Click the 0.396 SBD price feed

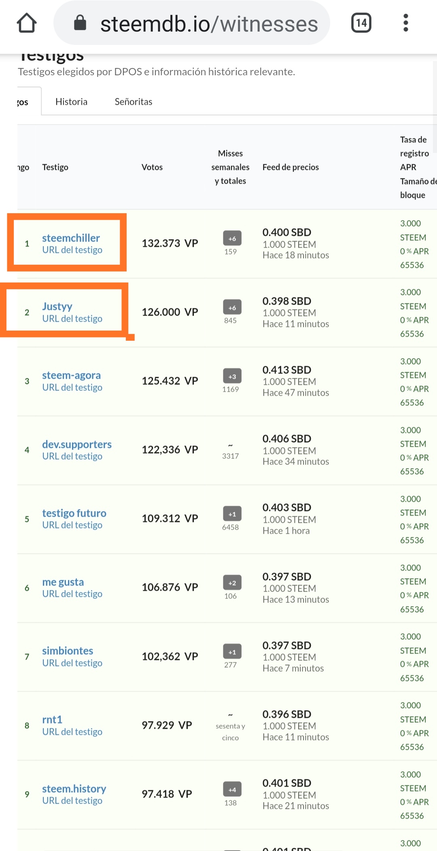pyautogui.click(x=287, y=714)
